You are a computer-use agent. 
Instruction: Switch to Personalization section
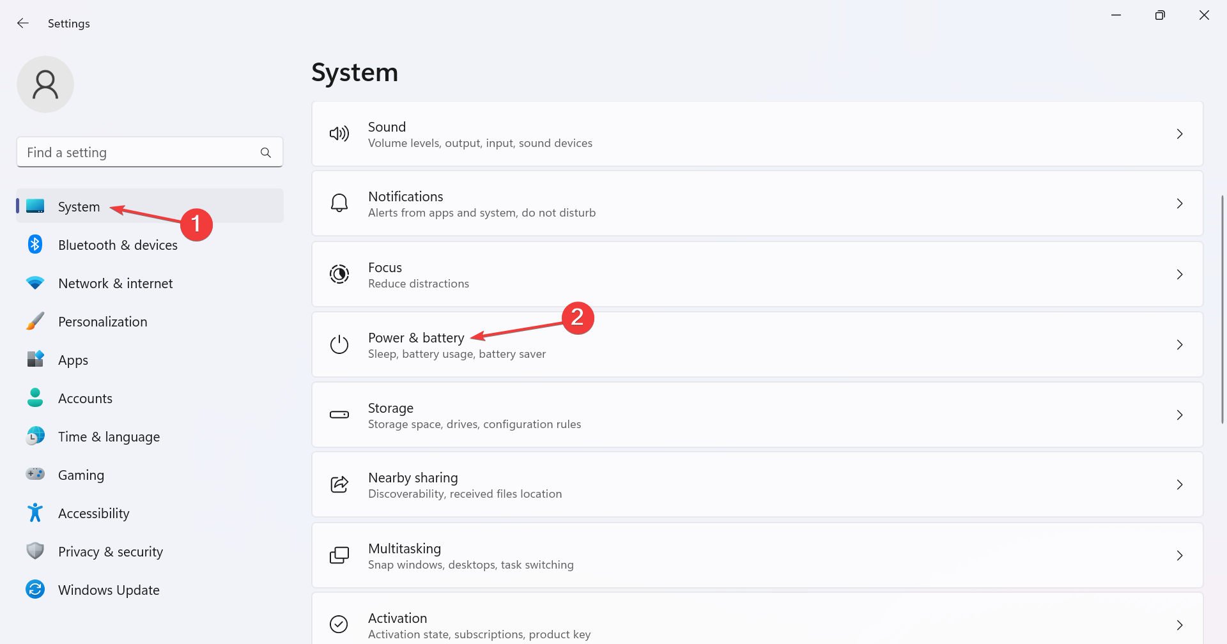click(102, 322)
